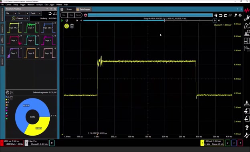
Task: Click the Record button
Action: coord(79,15)
